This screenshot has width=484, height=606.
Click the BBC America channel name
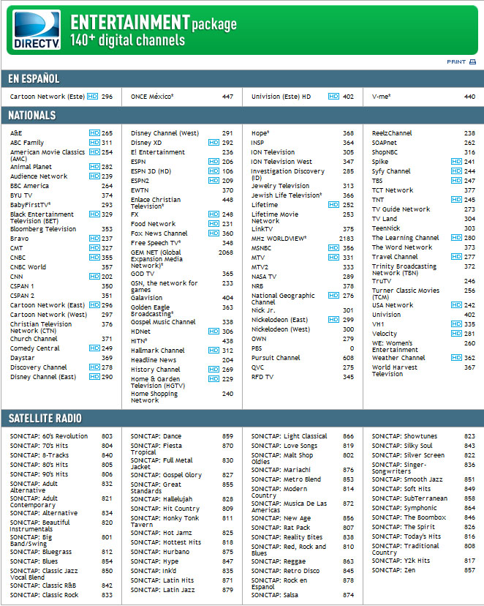[x=30, y=186]
